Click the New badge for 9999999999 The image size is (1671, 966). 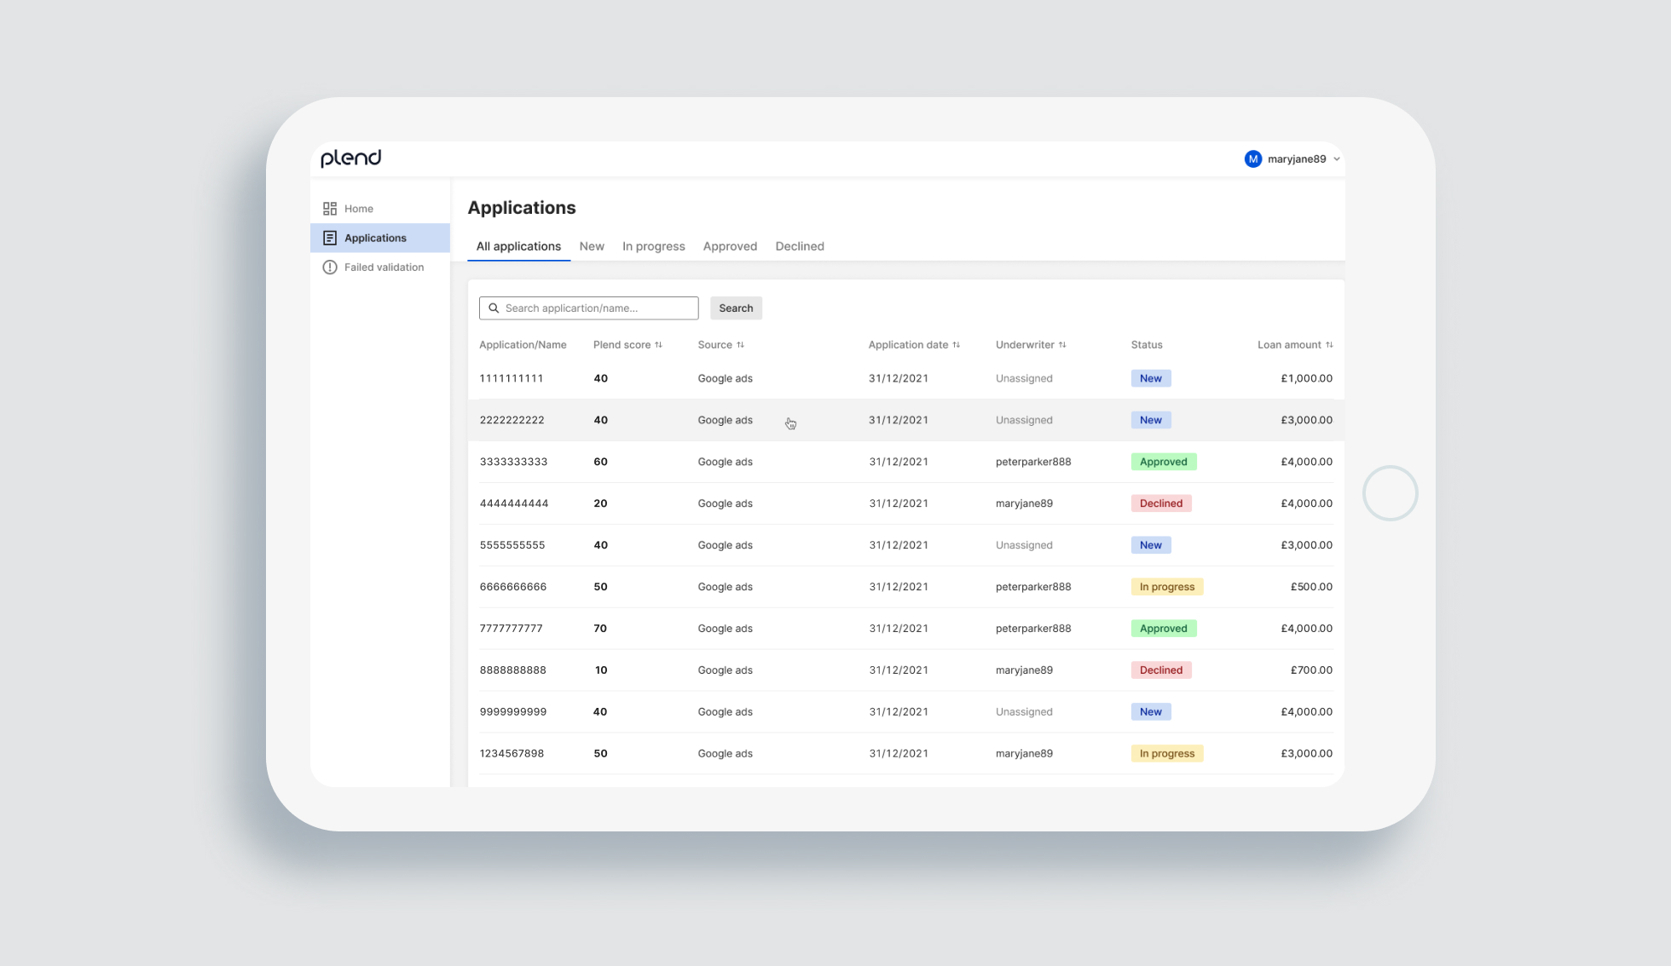pos(1151,712)
